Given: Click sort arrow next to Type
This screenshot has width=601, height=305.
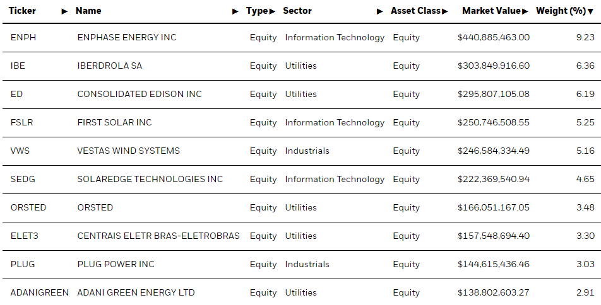Looking at the screenshot, I should 272,11.
